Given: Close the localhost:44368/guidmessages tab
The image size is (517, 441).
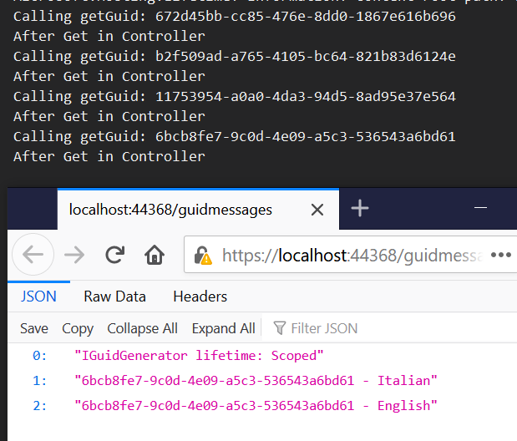Looking at the screenshot, I should click(x=317, y=210).
